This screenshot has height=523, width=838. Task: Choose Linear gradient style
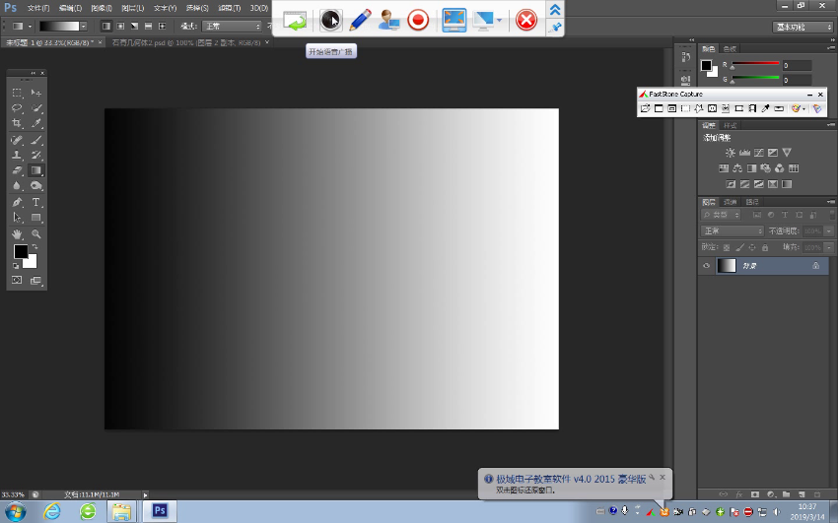click(x=106, y=26)
